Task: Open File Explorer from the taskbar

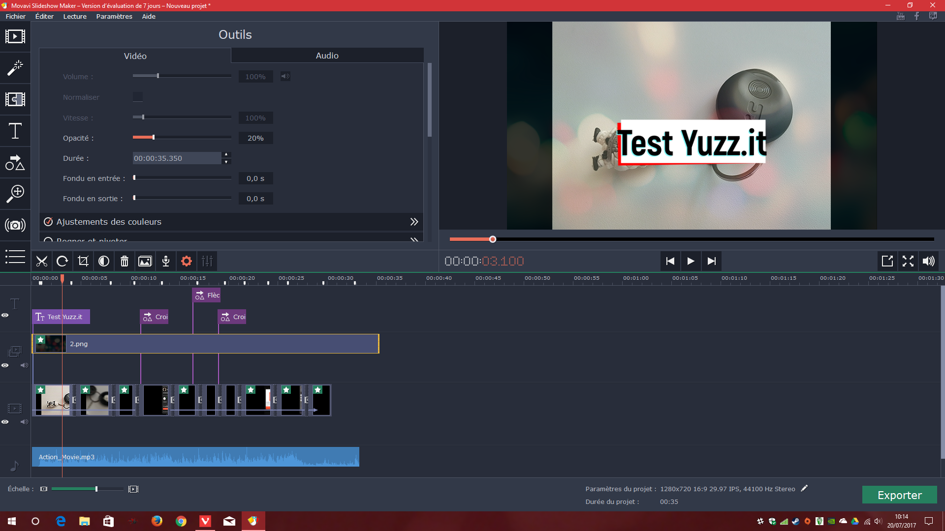Action: (x=85, y=521)
